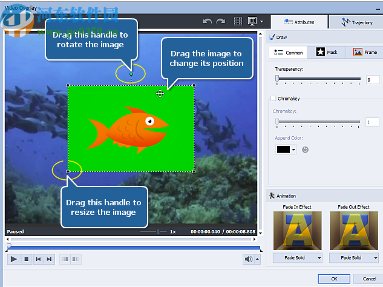Screen dimensions: 383x287
Task: Switch to the Attributes tab
Action: 300,22
